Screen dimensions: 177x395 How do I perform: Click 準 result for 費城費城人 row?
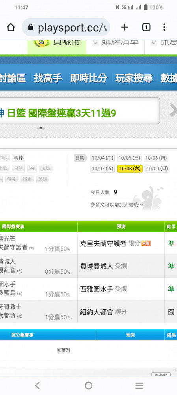tap(171, 266)
